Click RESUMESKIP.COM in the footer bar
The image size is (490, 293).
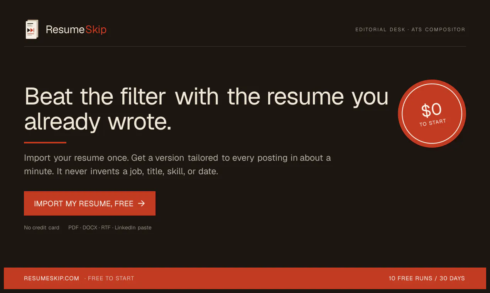click(51, 278)
